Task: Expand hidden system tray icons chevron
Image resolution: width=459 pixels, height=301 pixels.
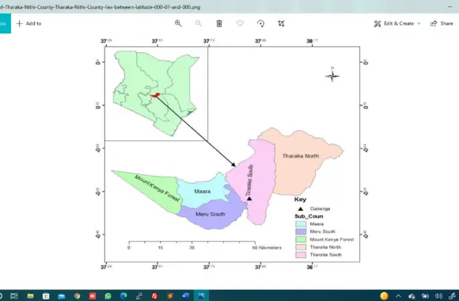Action: 398,296
